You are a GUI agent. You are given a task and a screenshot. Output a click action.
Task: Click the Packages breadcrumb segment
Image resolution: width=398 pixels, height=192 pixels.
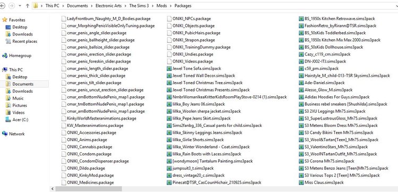183,6
